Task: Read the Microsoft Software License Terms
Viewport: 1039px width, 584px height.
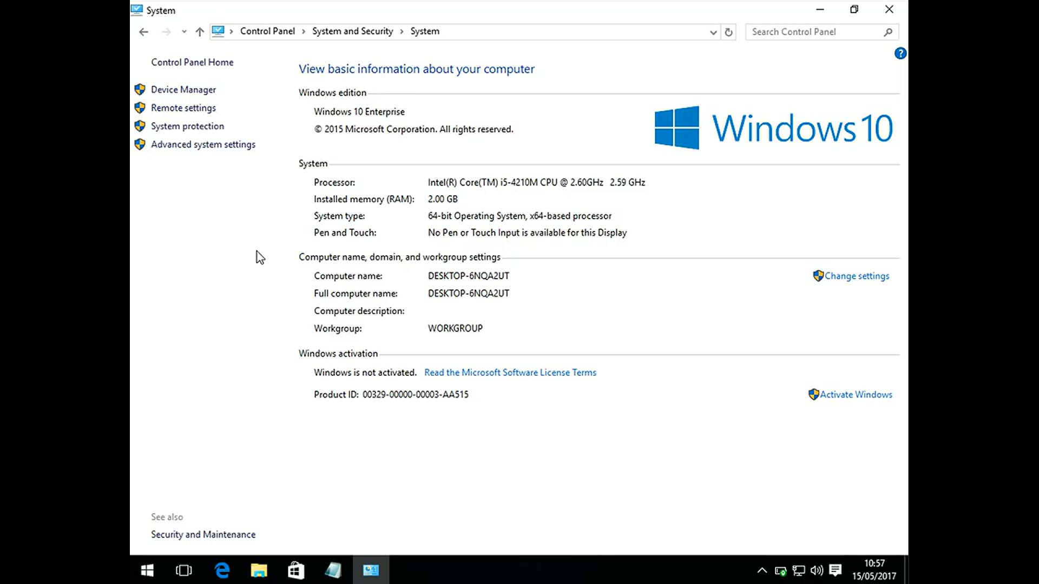Action: pyautogui.click(x=510, y=373)
